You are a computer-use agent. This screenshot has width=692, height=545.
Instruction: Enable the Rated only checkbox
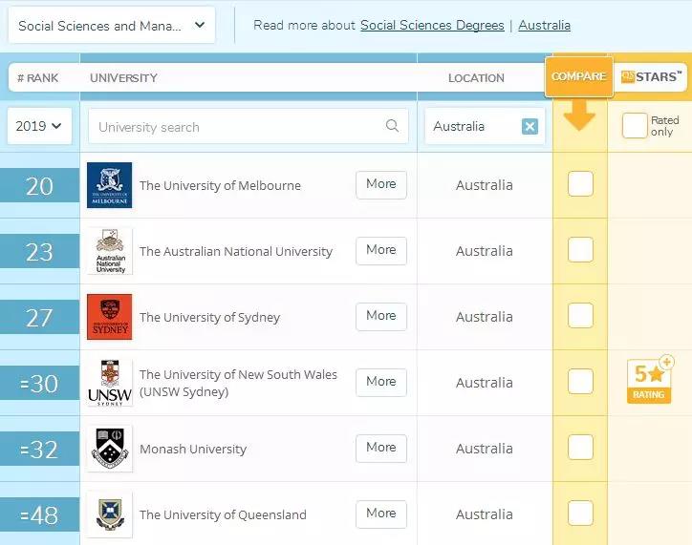[x=635, y=126]
